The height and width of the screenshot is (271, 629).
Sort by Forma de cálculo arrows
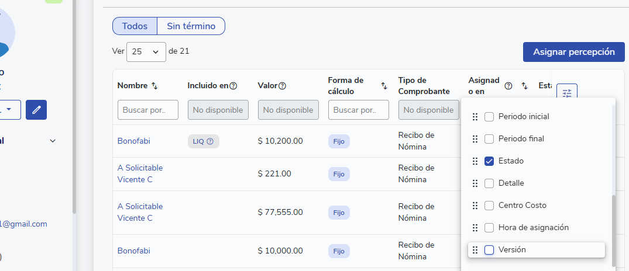click(384, 86)
